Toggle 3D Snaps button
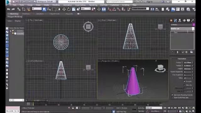Viewport: 201px width, 113px height. pyautogui.click(x=109, y=9)
